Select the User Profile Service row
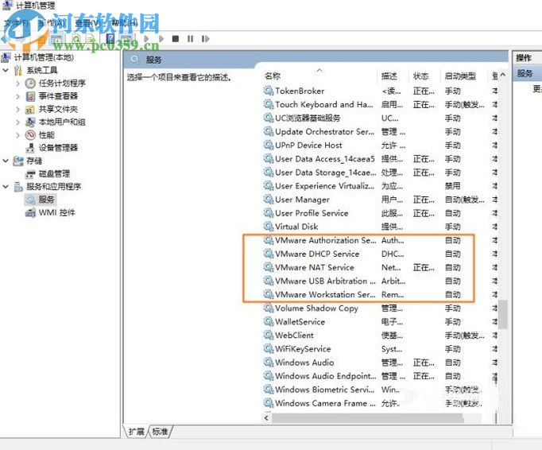Screen dimensions: 542x450 tap(380, 213)
